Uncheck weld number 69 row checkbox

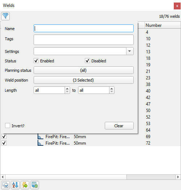[4, 136]
